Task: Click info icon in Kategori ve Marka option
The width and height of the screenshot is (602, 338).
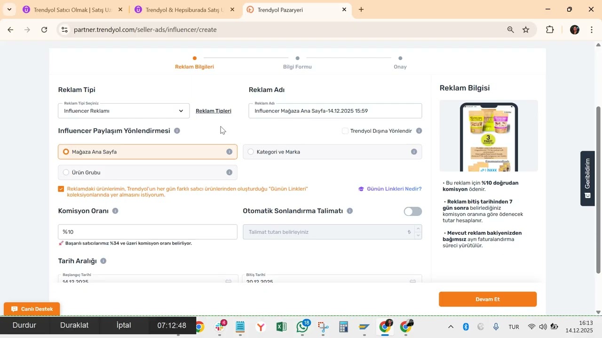Action: click(x=414, y=152)
